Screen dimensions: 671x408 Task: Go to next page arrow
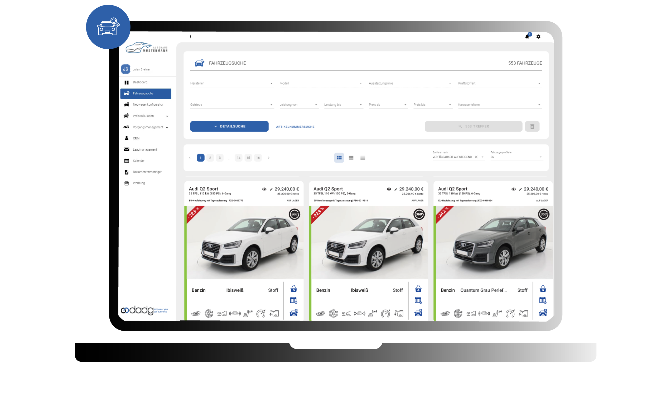pyautogui.click(x=268, y=158)
